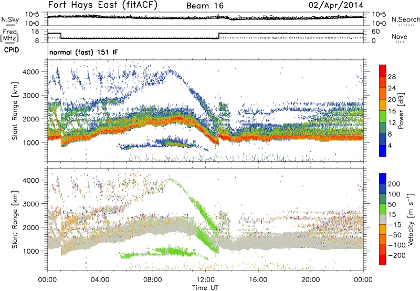Click '12' on the power color scale
This screenshot has height=291, width=420.
(x=392, y=123)
